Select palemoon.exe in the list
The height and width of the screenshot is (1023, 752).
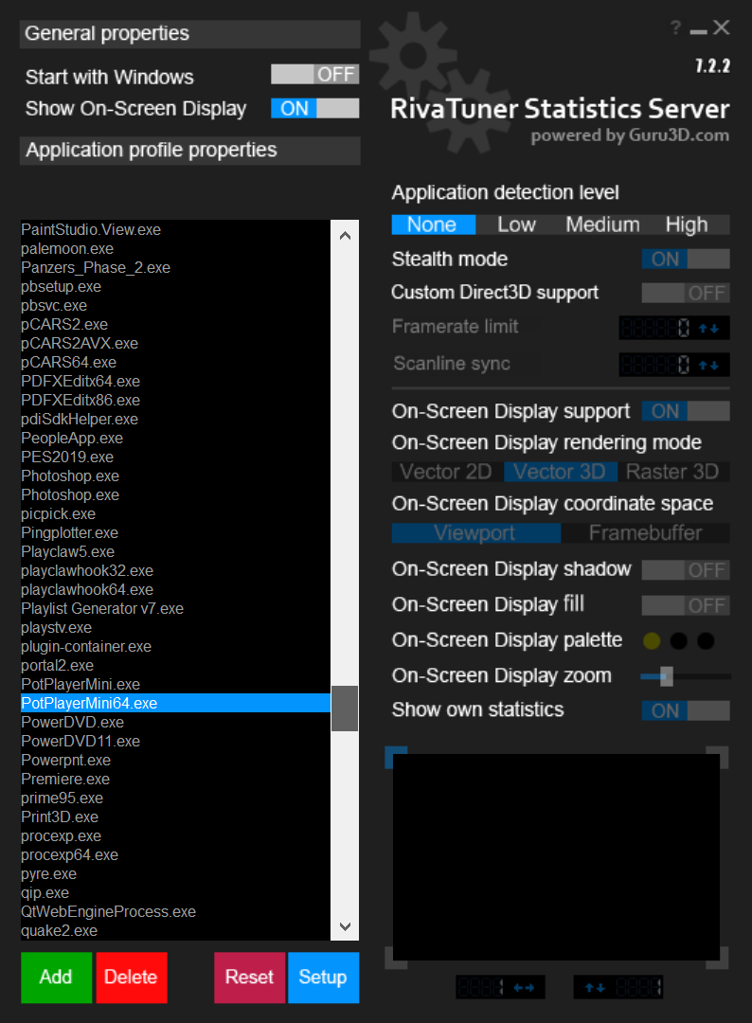coord(175,248)
